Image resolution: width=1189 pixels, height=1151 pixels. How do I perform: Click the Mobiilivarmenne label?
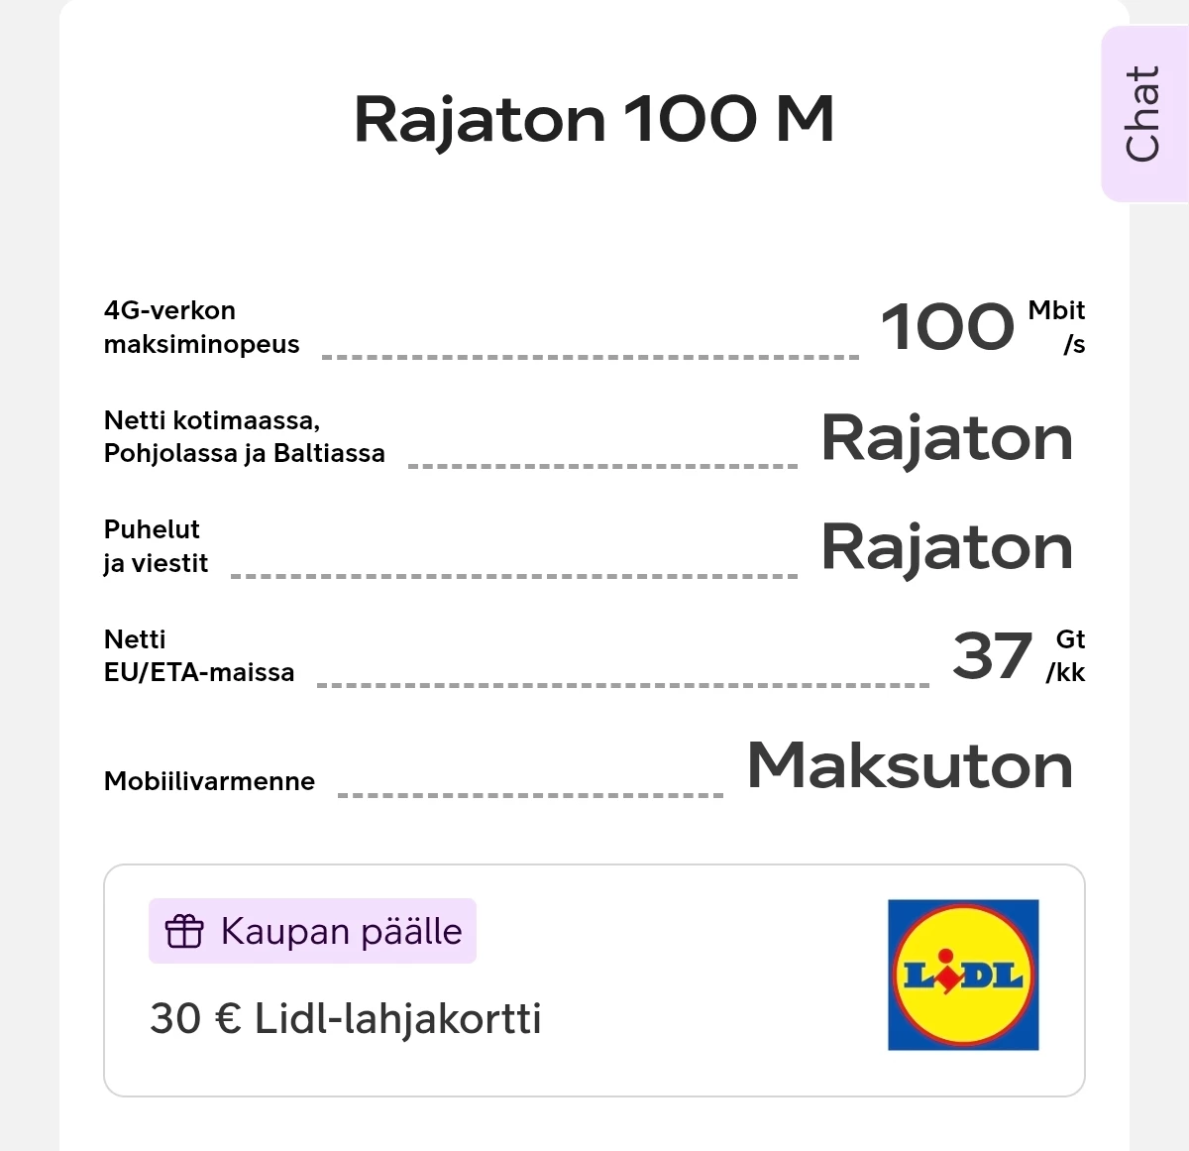tap(209, 781)
